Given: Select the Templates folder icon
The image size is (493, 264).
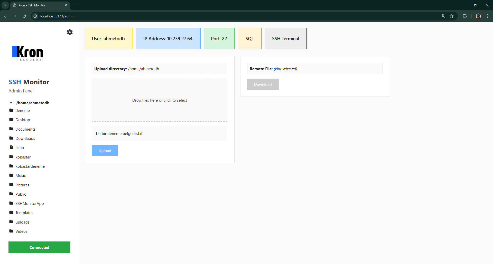Looking at the screenshot, I should click(12, 212).
